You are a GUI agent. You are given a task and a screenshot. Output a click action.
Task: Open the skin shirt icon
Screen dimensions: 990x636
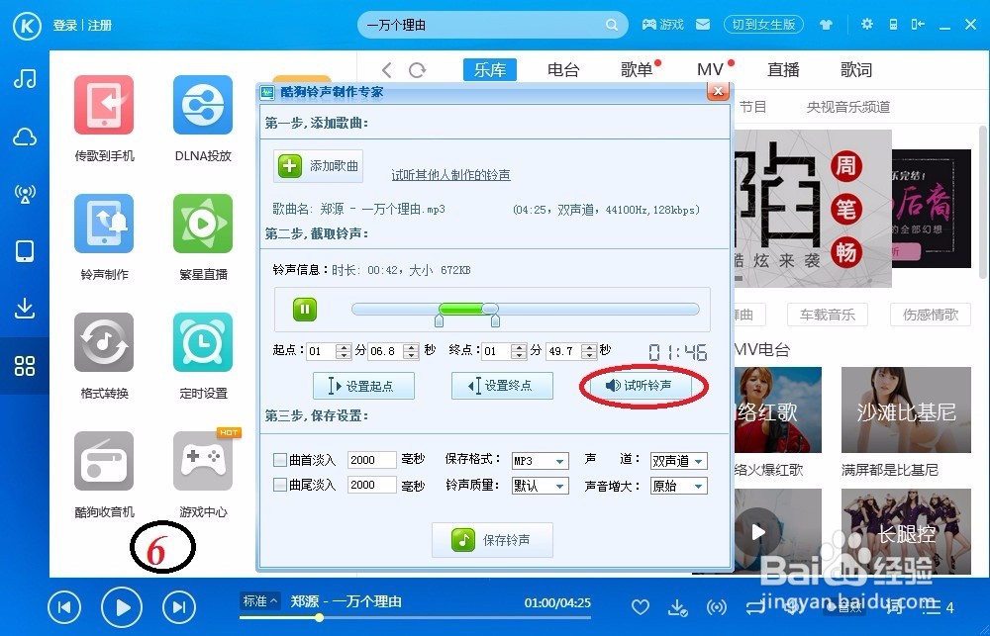pos(826,26)
